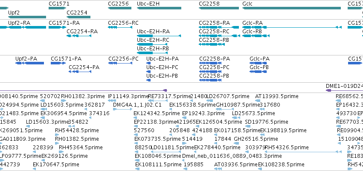Select EST LD01181.5prime
This screenshot has width=363, height=171.
(x=166, y=152)
